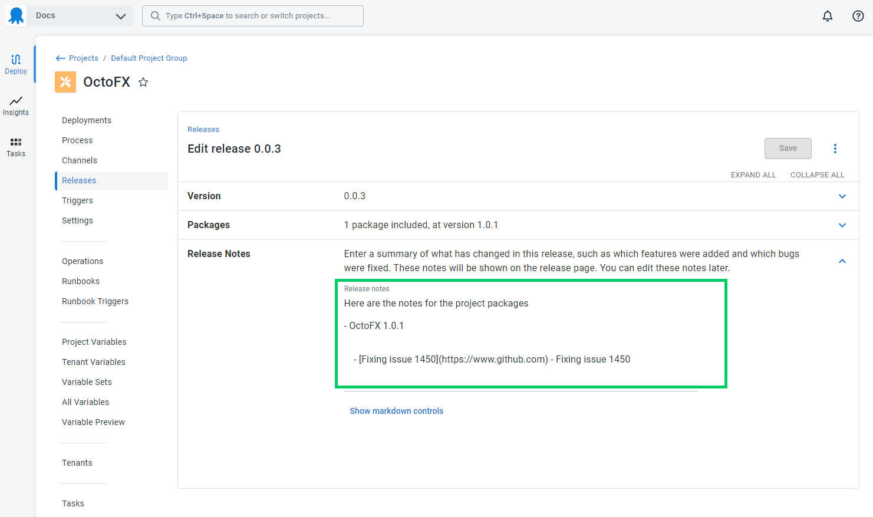
Task: Open Operations in project menu
Action: point(83,261)
